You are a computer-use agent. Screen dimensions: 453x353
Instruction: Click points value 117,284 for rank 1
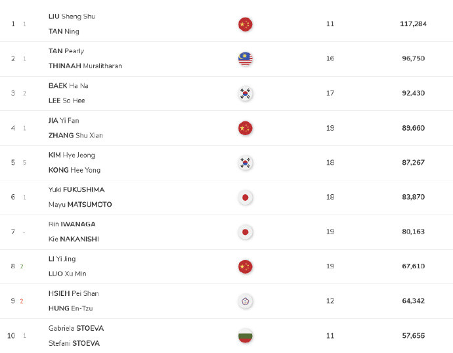413,24
